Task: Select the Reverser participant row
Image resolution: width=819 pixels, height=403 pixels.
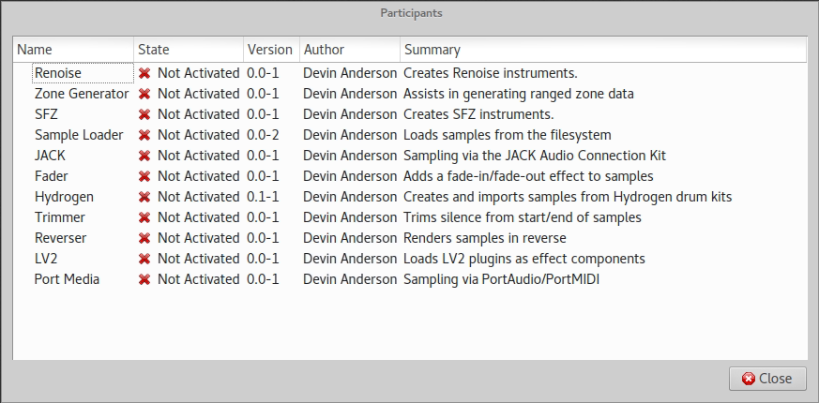Action: tap(61, 238)
